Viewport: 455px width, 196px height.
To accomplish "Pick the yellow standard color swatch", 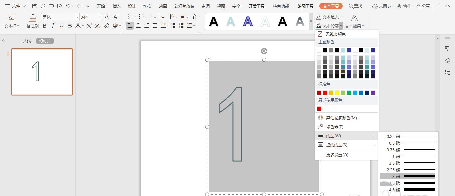I will click(337, 93).
